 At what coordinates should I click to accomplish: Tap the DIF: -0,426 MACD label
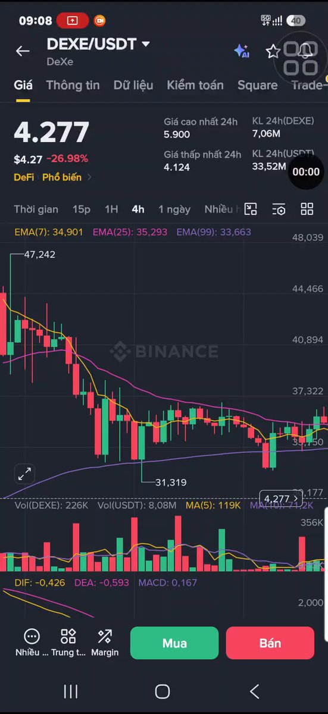tap(40, 583)
